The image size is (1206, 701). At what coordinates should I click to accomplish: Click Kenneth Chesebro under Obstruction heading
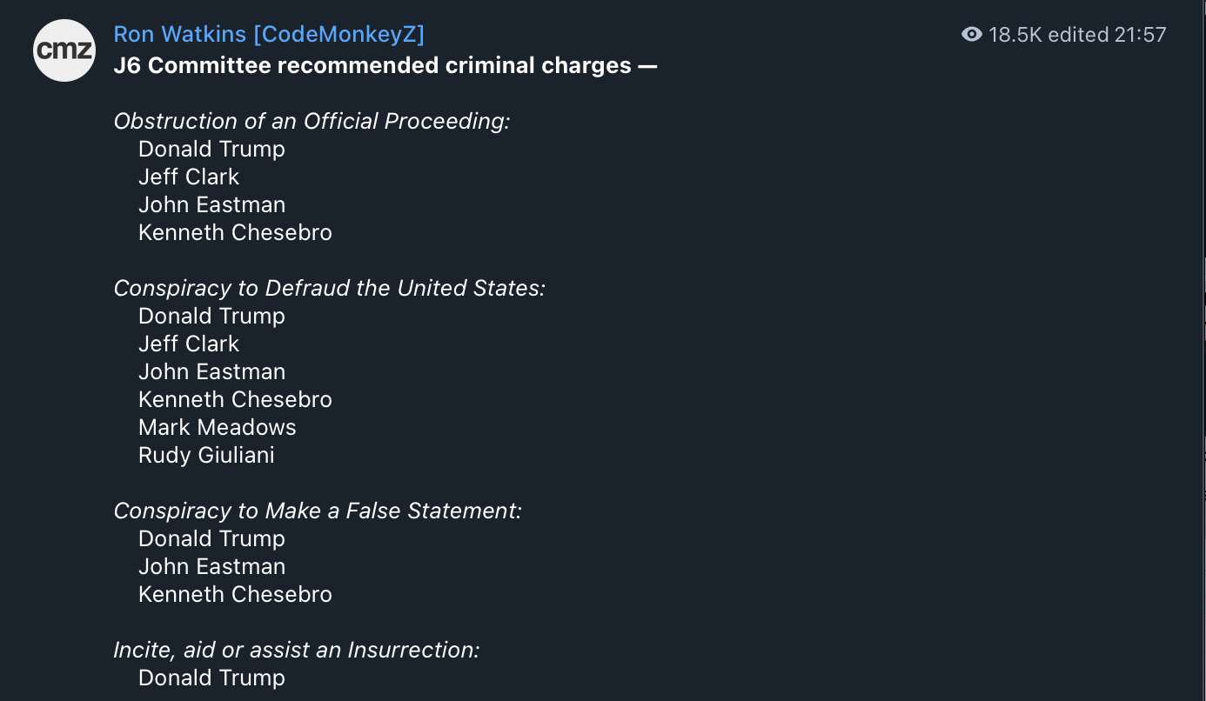[x=235, y=232]
